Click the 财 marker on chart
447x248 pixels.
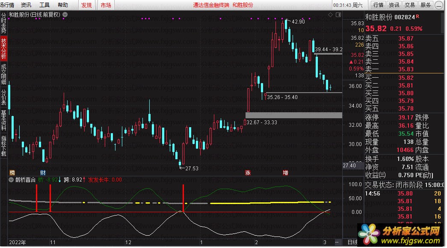point(43,172)
